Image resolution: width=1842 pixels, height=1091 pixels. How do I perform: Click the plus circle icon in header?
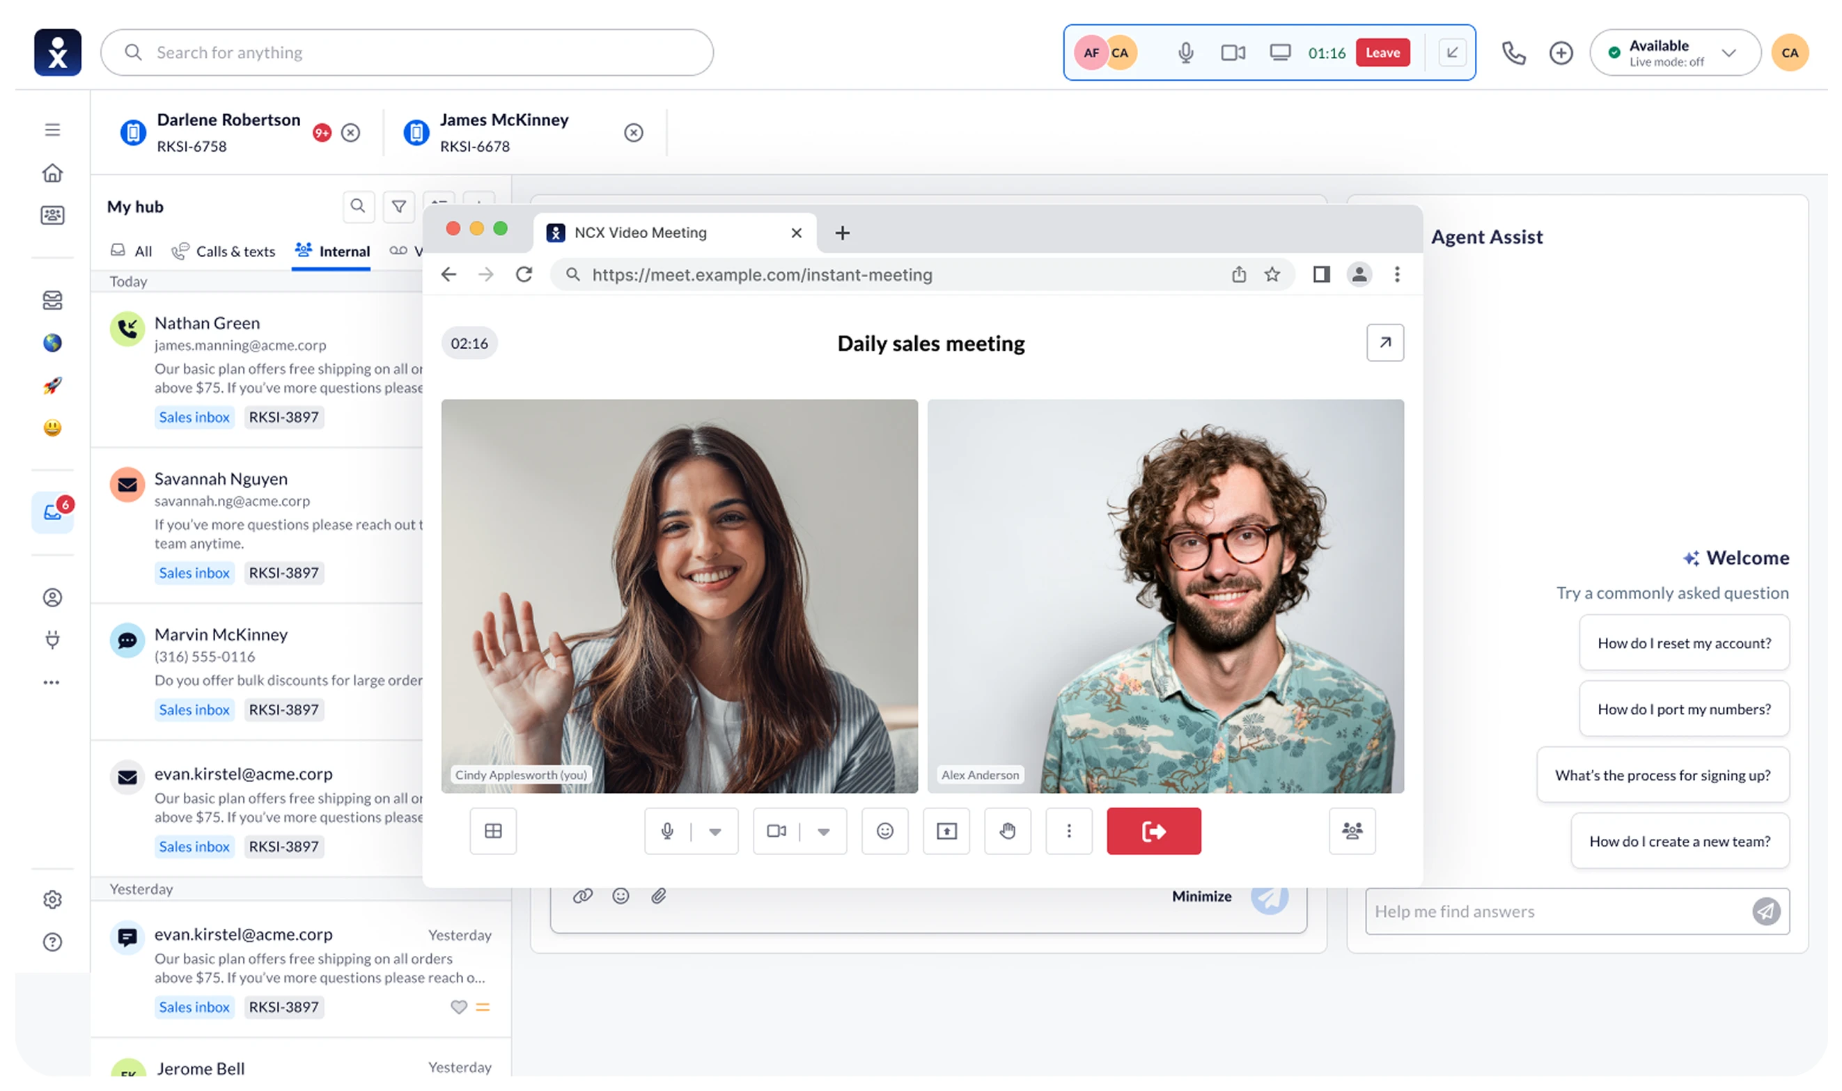(x=1561, y=53)
